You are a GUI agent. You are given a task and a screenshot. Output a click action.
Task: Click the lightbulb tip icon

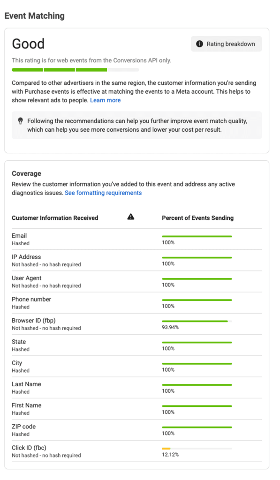click(21, 121)
